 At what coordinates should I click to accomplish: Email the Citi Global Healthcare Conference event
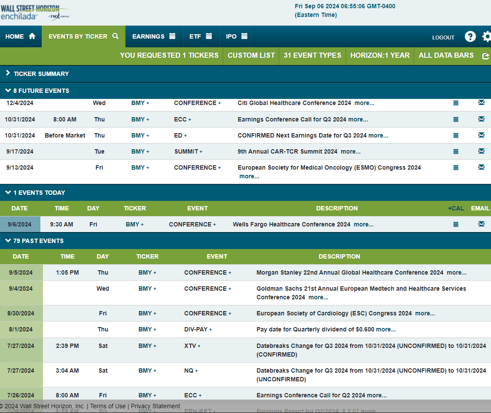[x=481, y=103]
